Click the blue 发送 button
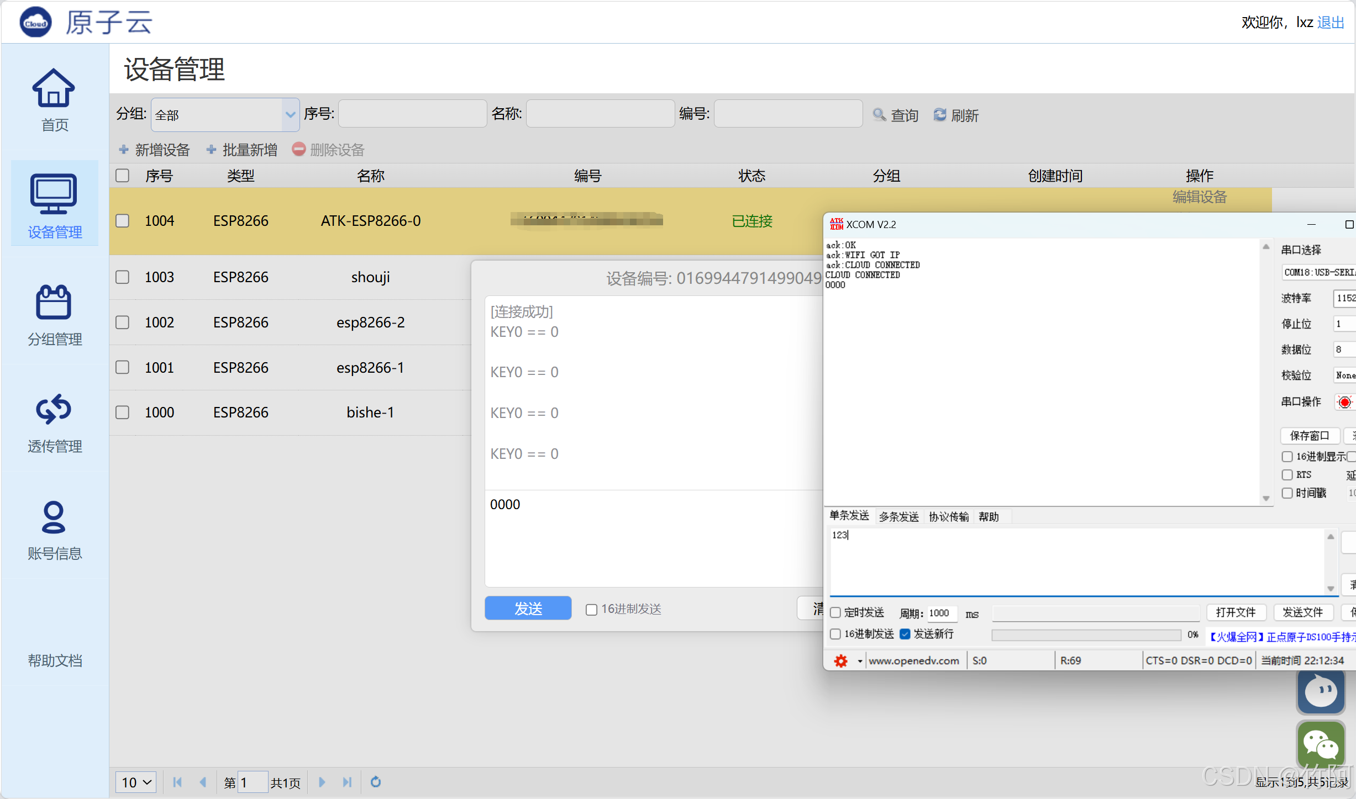 click(x=528, y=608)
